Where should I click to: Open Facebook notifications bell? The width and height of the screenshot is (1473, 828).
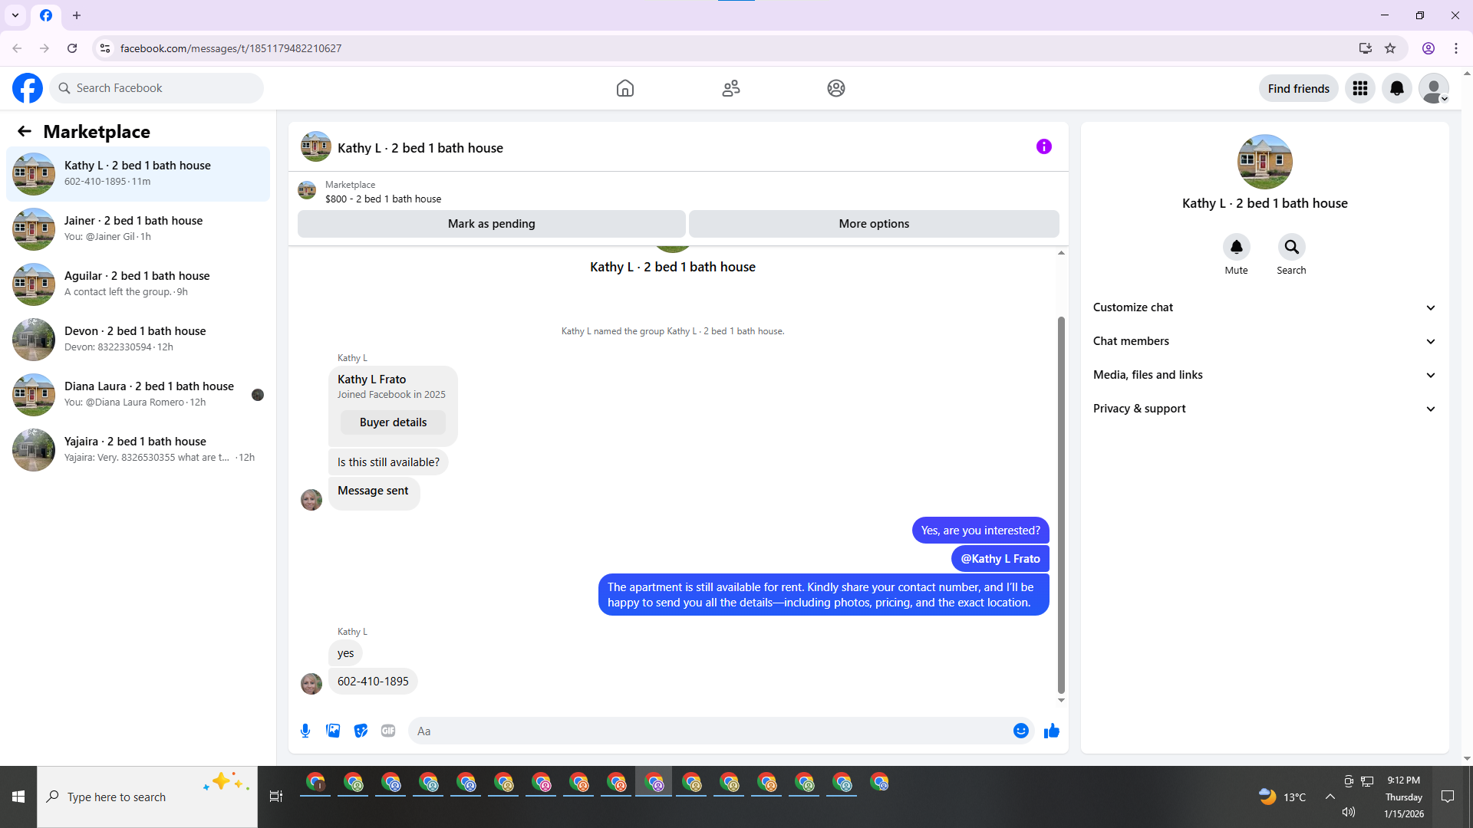[1396, 88]
